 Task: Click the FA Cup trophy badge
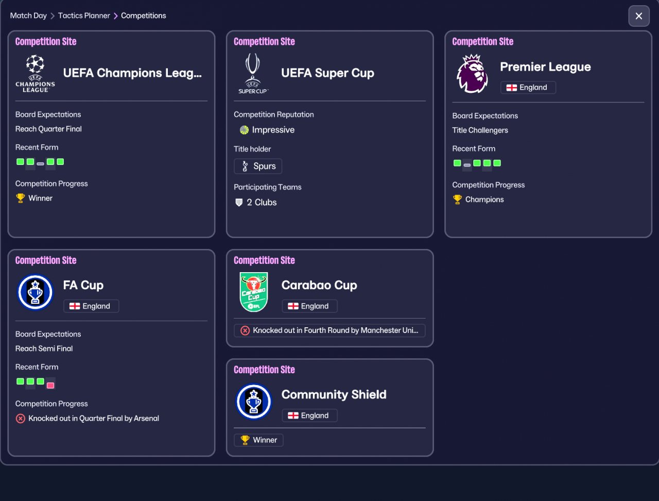[35, 292]
